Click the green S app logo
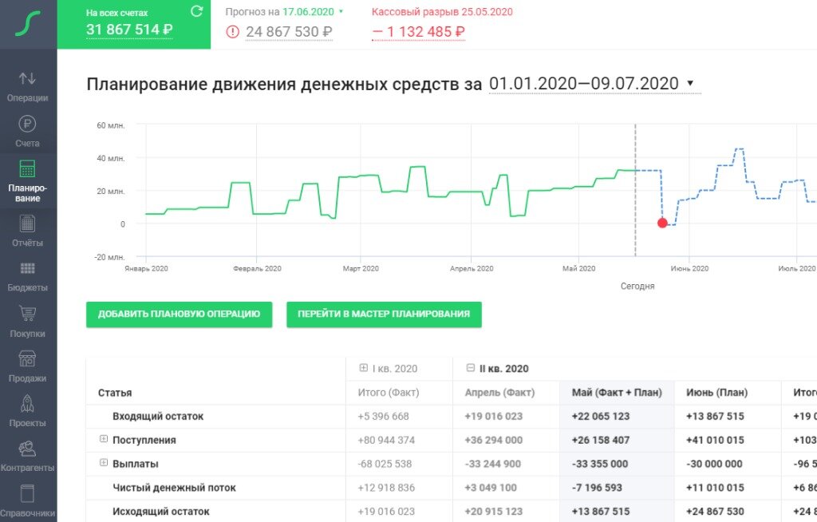 (28, 24)
